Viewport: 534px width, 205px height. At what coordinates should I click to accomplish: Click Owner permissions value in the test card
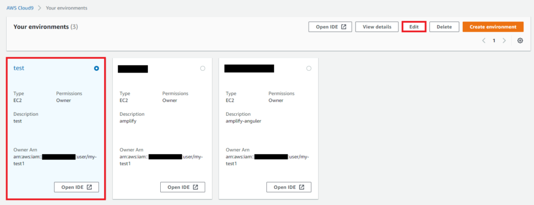[63, 100]
